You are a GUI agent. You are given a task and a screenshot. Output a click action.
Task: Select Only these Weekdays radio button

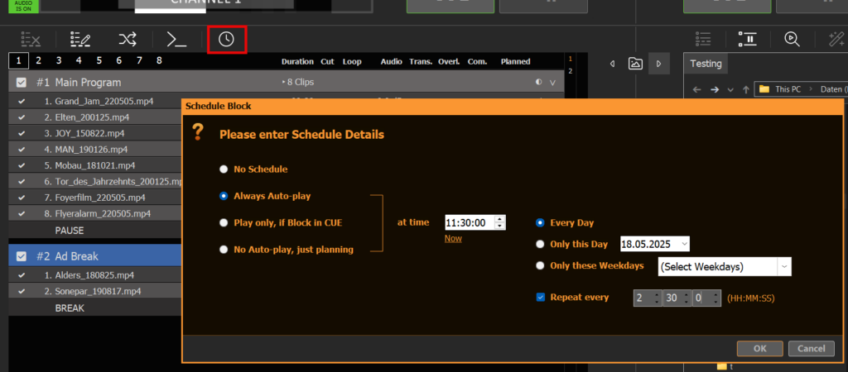coord(542,266)
